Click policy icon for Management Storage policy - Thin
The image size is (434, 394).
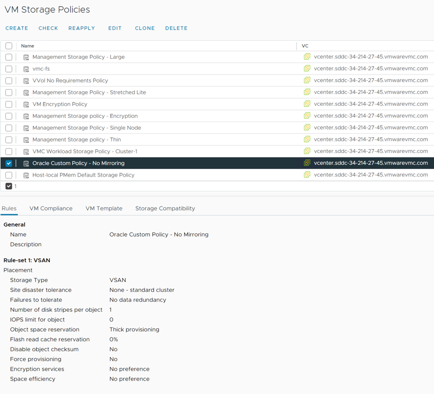26,140
